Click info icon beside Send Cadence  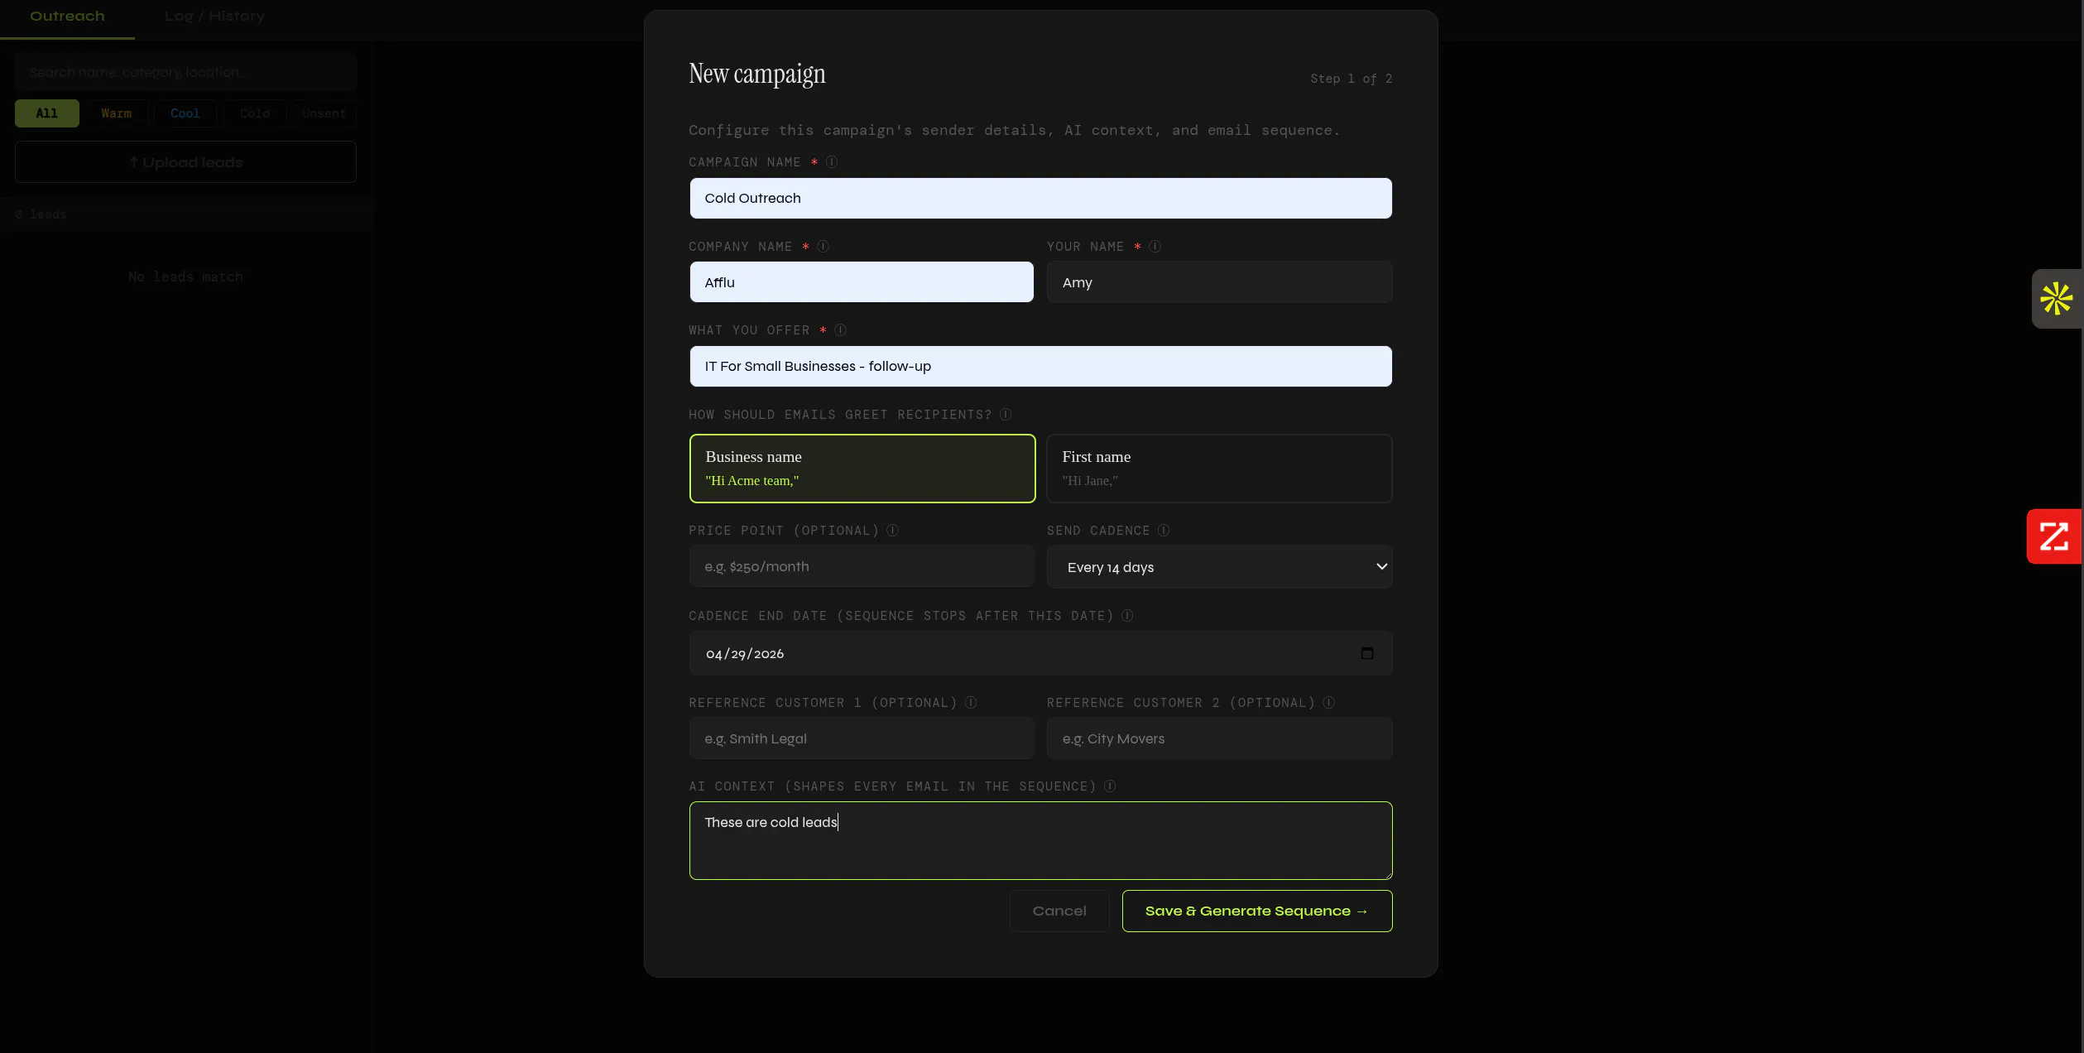(1163, 531)
